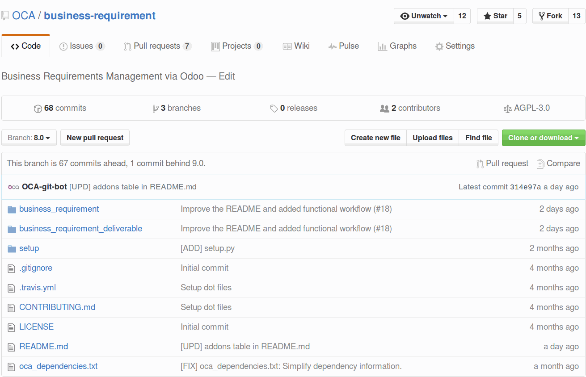Click the Projects board icon

point(216,46)
